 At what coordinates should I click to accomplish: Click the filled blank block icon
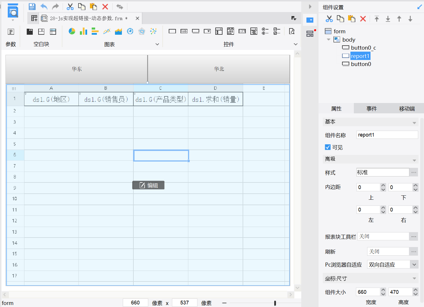(30, 32)
